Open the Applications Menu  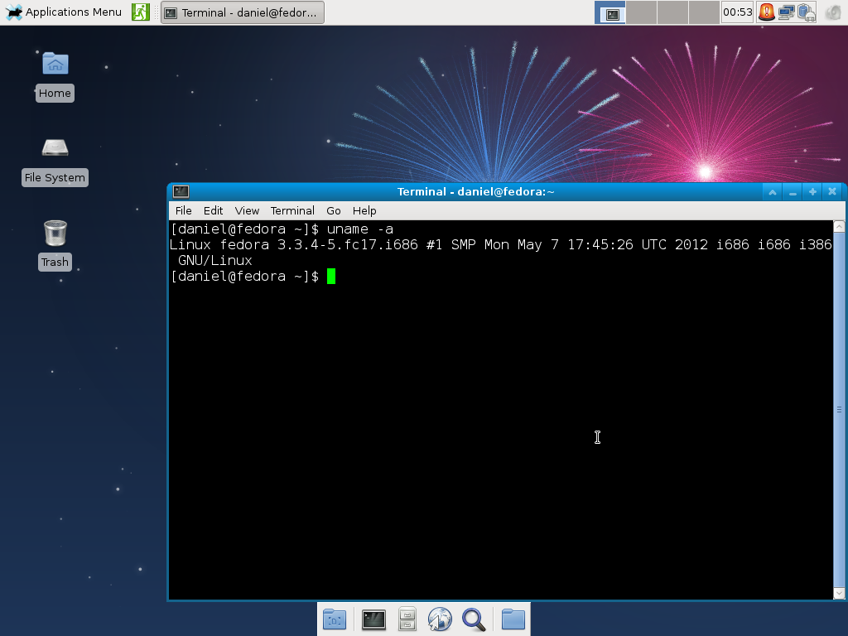coord(63,12)
